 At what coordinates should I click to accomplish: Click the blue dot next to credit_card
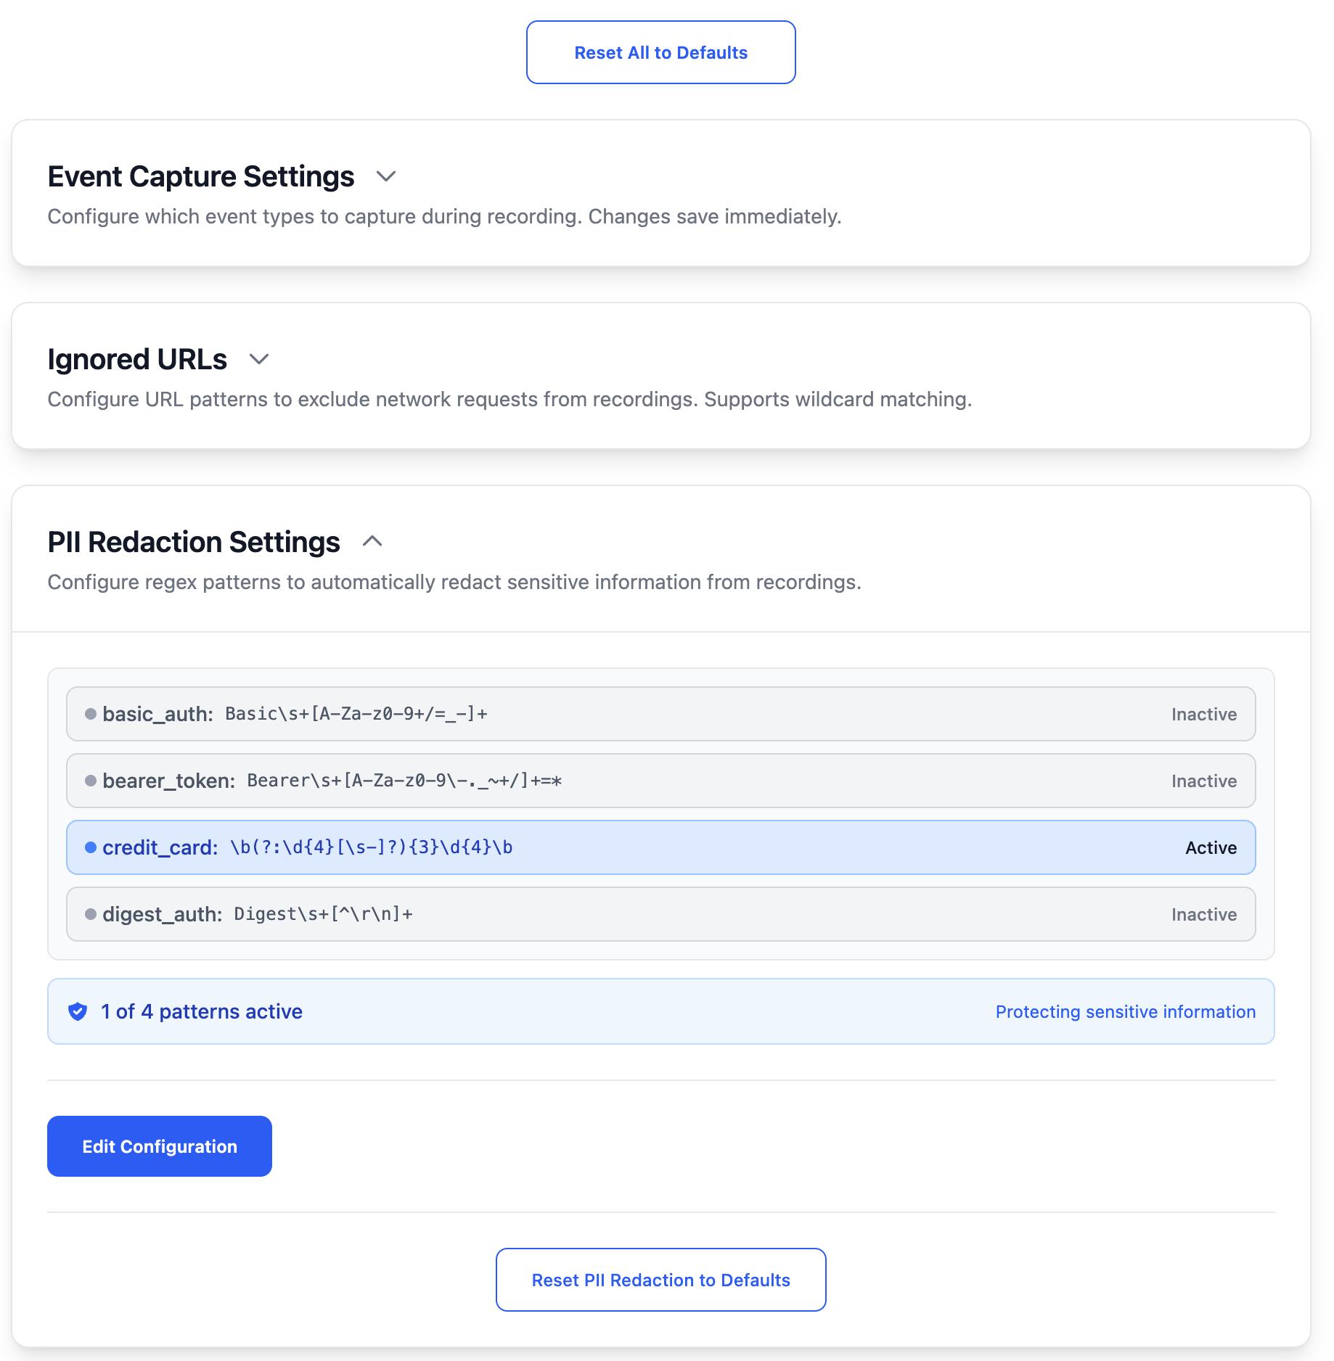point(91,847)
